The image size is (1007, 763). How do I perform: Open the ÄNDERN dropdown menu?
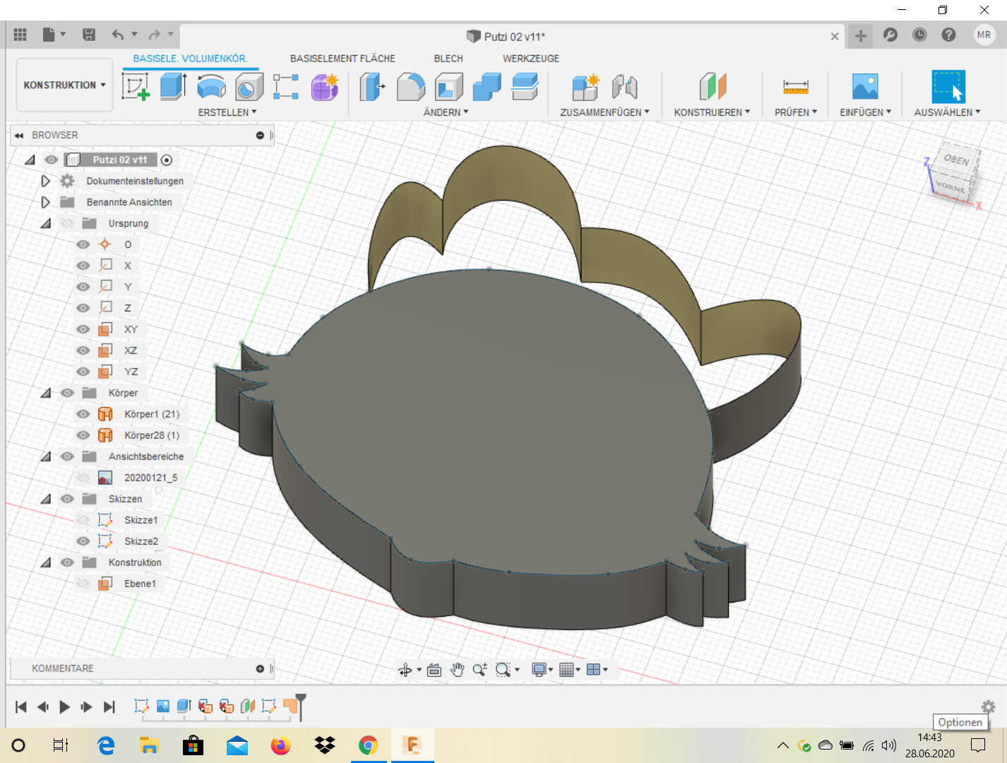tap(446, 112)
